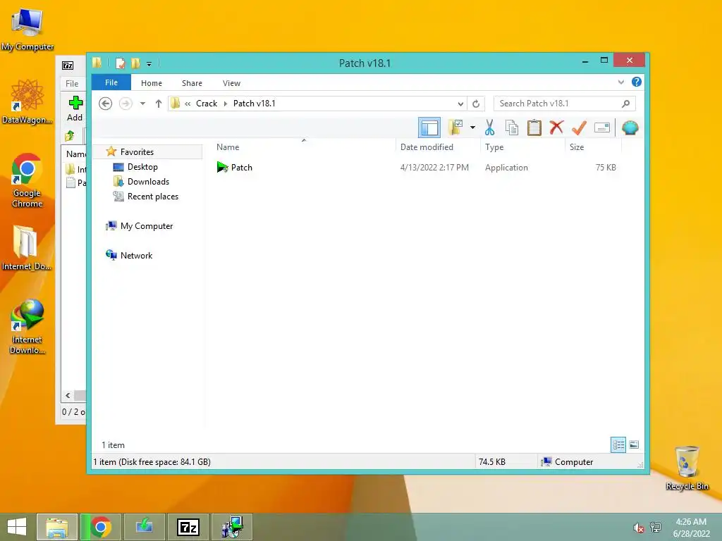Screen dimensions: 722x541
Task: Click the 4/13/2022 2:17 PM date cell
Action: pos(434,168)
